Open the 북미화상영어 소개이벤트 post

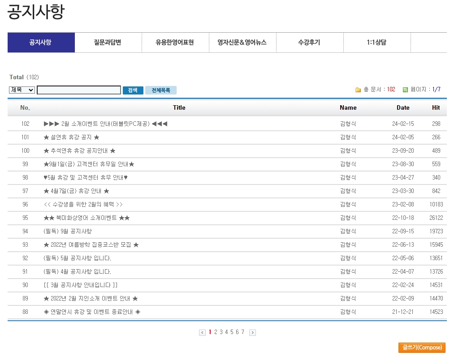point(87,218)
